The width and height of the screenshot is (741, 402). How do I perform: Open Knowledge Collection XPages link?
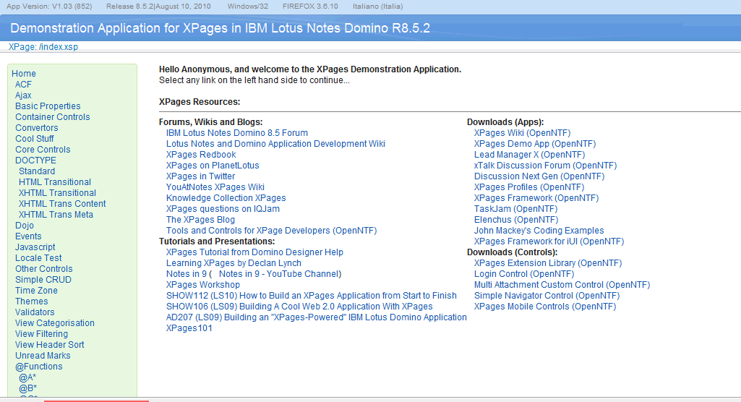(226, 198)
